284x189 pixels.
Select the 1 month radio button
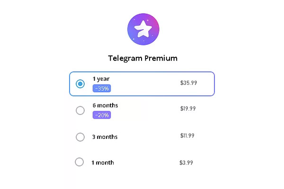[x=80, y=162]
